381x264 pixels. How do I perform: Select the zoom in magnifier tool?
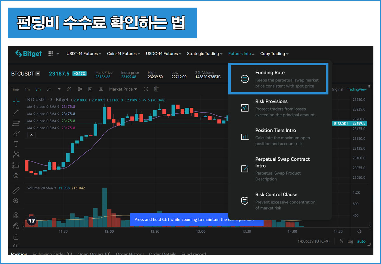point(16,201)
